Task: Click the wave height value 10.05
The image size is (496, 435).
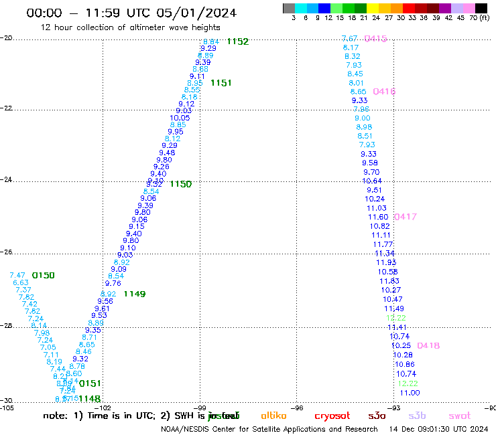Action: (180, 118)
